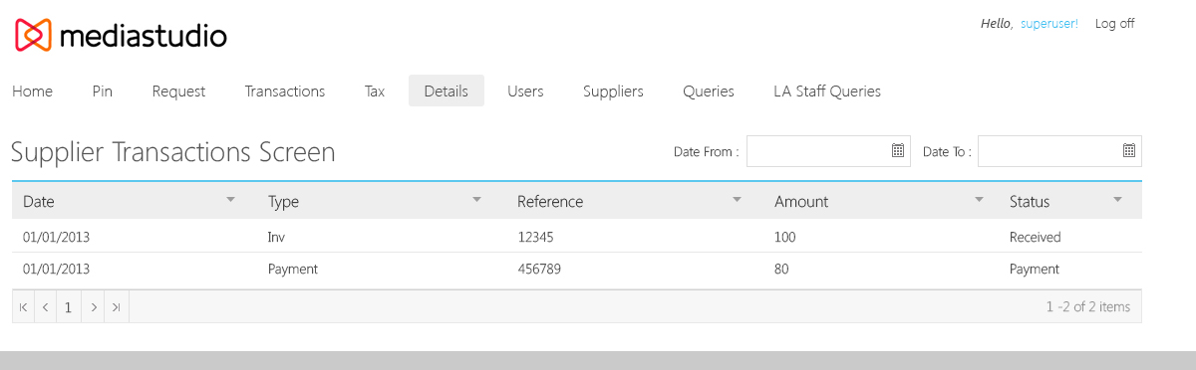Click the Log off link

[1114, 24]
